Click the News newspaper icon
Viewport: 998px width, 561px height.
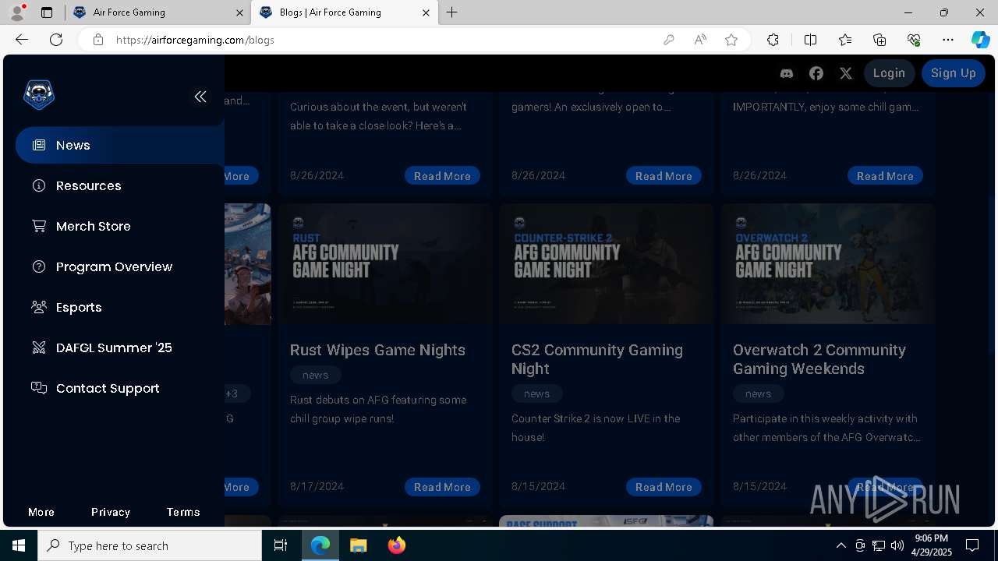coord(38,145)
